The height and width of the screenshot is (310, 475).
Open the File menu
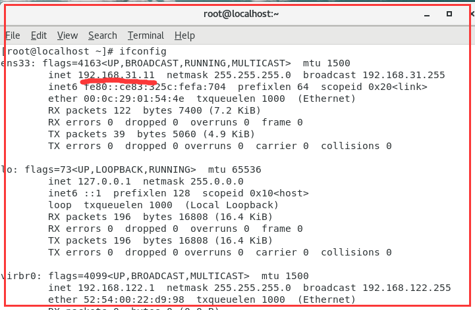pyautogui.click(x=13, y=35)
